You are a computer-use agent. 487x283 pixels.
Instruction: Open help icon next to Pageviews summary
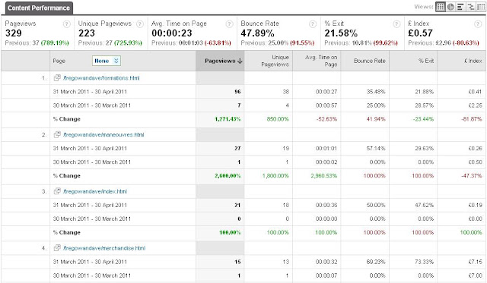pyautogui.click(x=66, y=24)
